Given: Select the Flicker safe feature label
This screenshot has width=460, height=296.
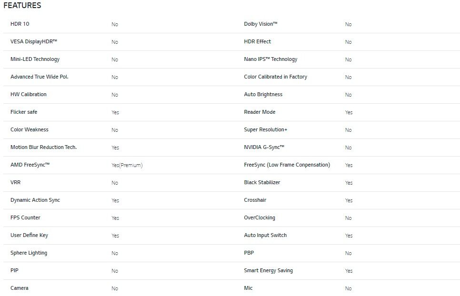Looking at the screenshot, I should [x=24, y=112].
